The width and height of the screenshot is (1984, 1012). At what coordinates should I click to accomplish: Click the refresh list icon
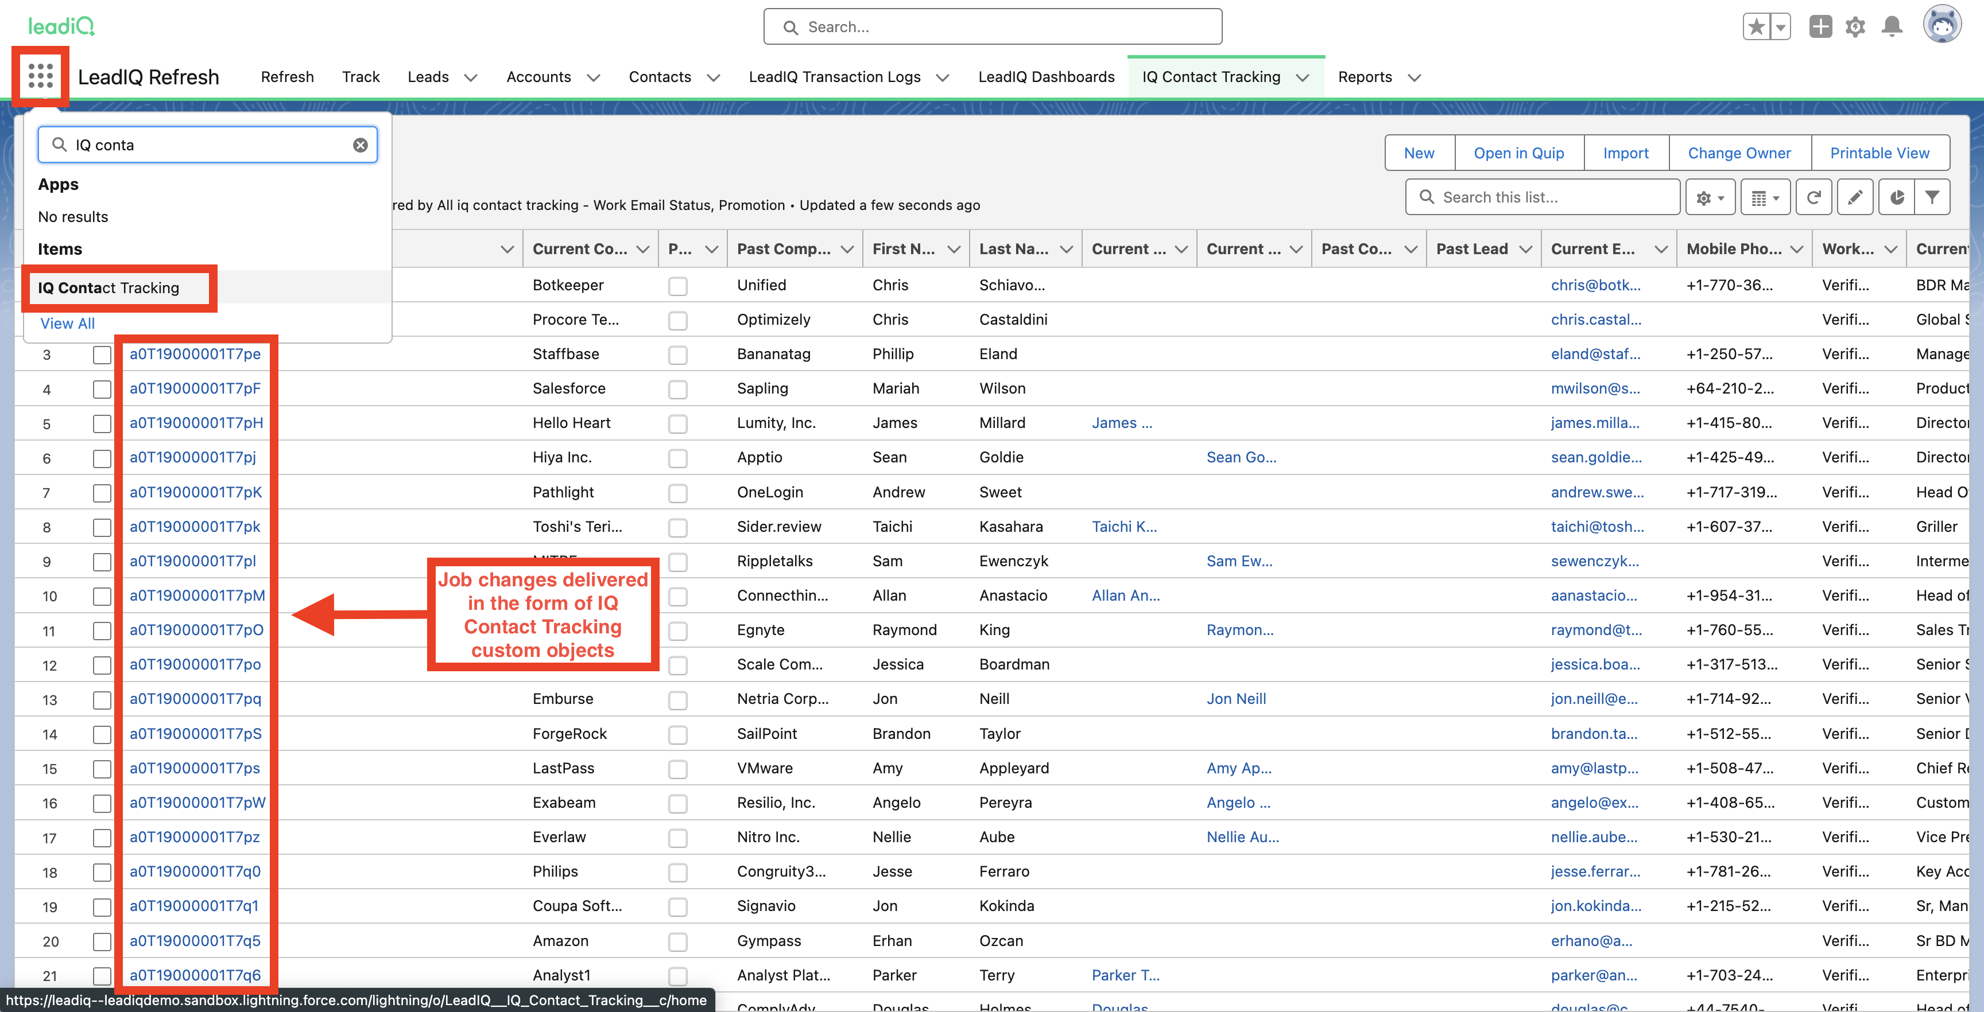pyautogui.click(x=1814, y=196)
